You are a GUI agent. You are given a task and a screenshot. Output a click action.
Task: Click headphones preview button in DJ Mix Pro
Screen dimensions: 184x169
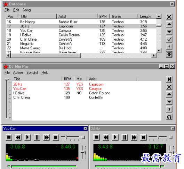point(169,117)
